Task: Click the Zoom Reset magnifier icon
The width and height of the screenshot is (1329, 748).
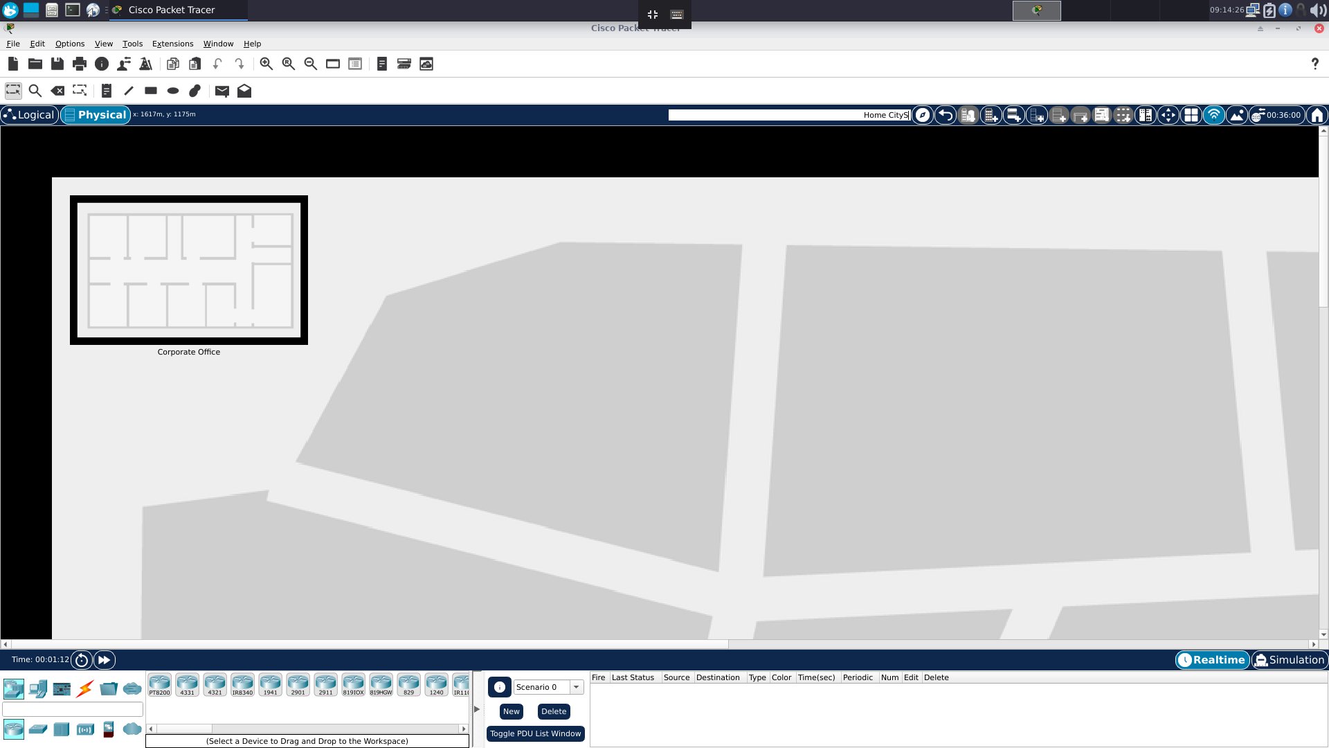Action: pyautogui.click(x=289, y=64)
